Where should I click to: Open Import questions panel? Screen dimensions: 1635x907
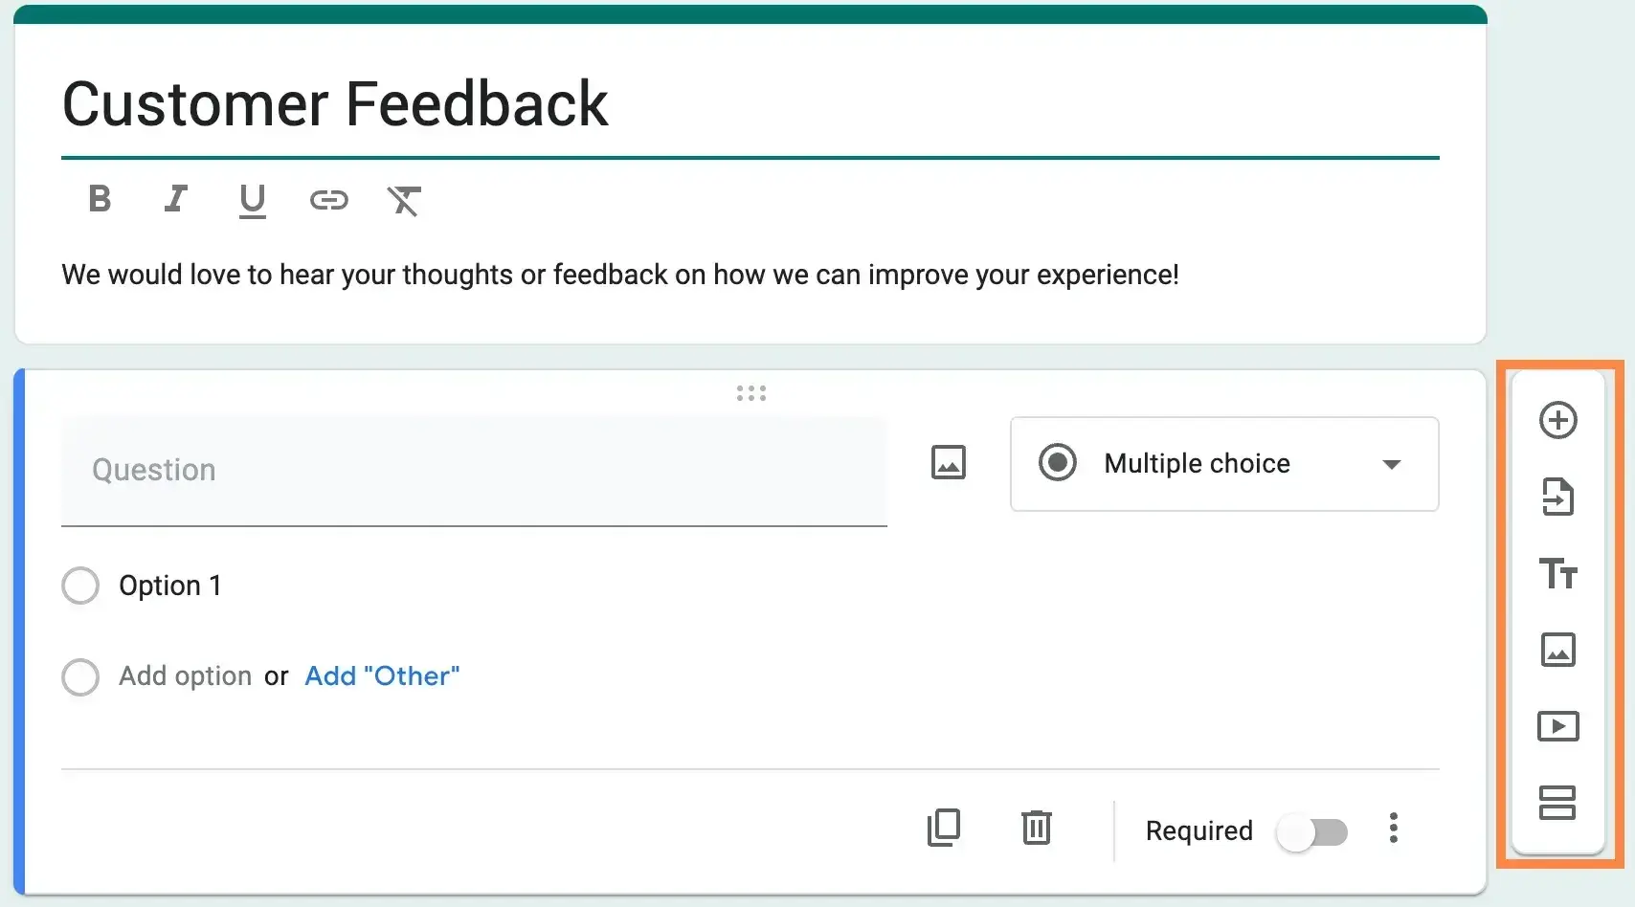[1558, 497]
